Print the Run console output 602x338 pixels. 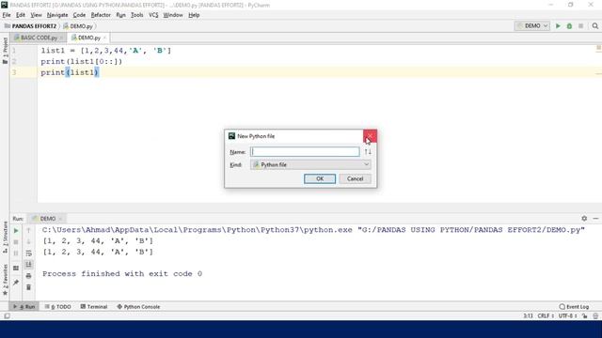[x=28, y=276]
